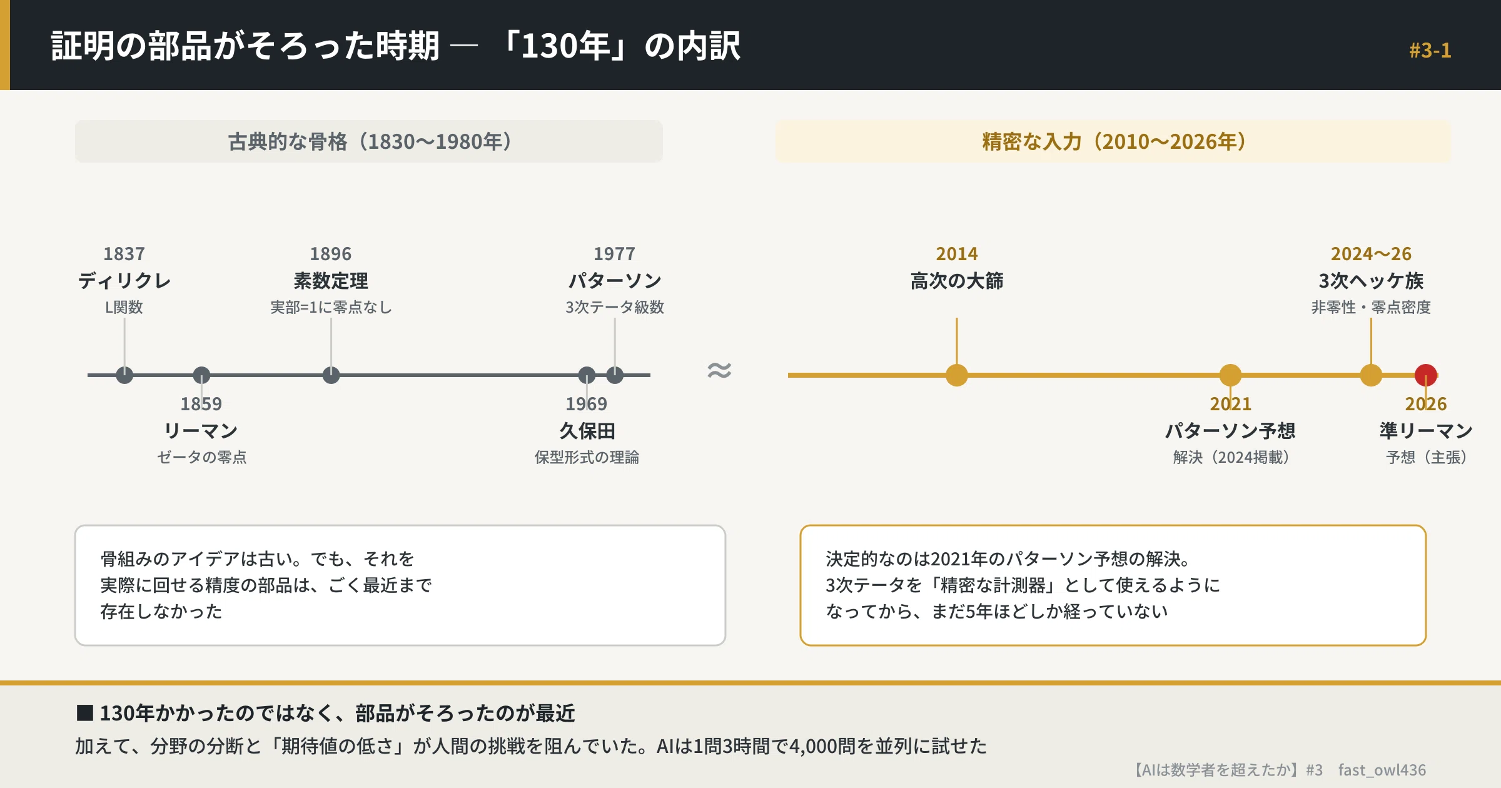1501x788 pixels.
Task: Click the 久保田 label
Action: [587, 430]
